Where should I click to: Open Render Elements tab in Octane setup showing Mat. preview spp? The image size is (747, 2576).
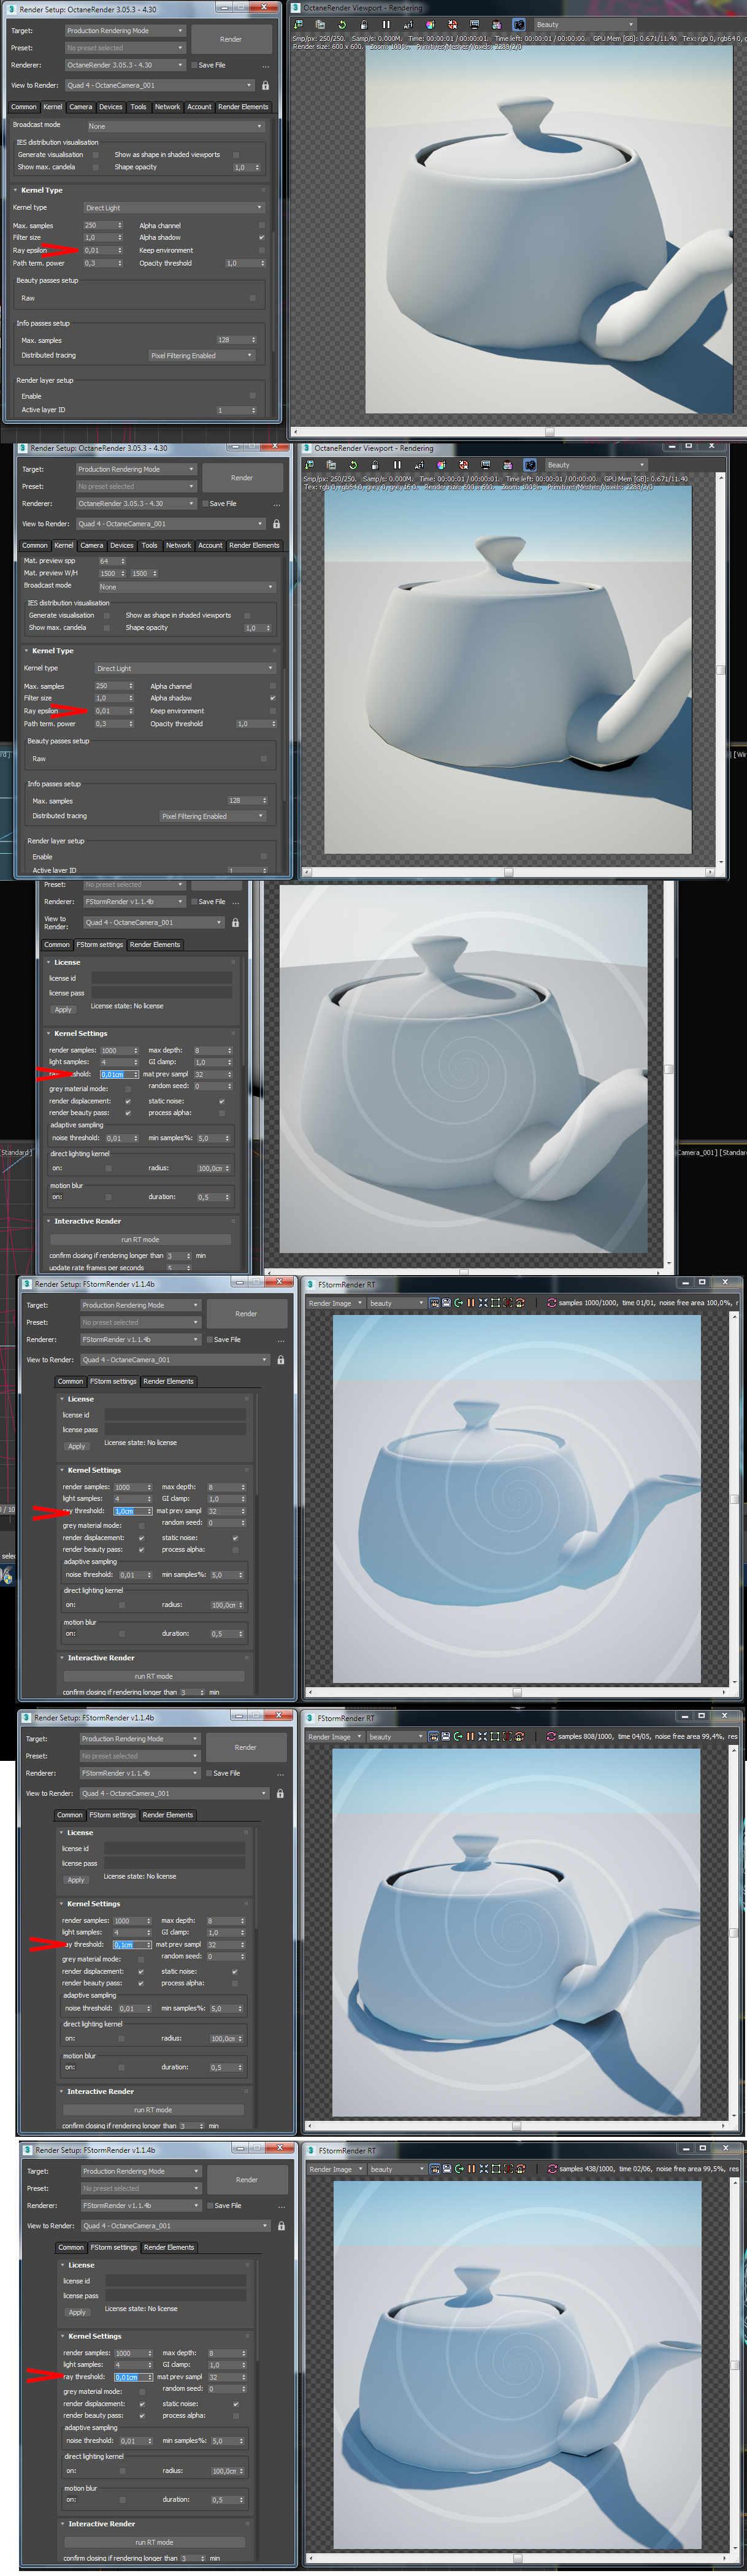pos(254,546)
